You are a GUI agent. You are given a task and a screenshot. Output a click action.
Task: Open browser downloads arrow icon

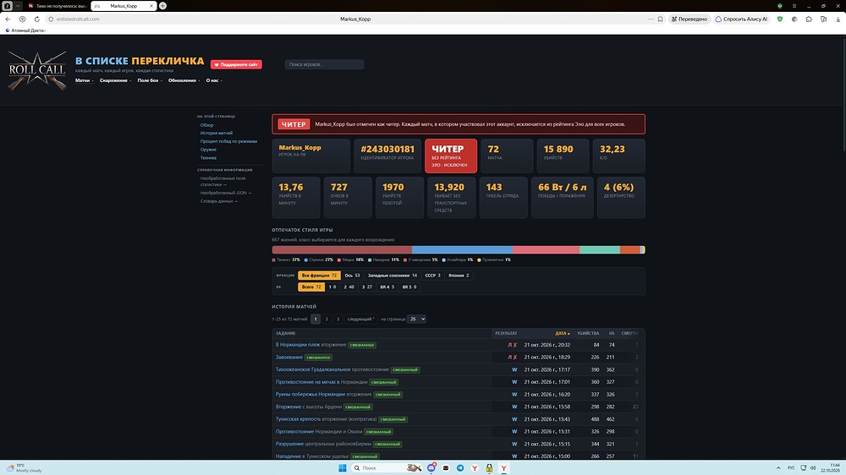point(838,19)
